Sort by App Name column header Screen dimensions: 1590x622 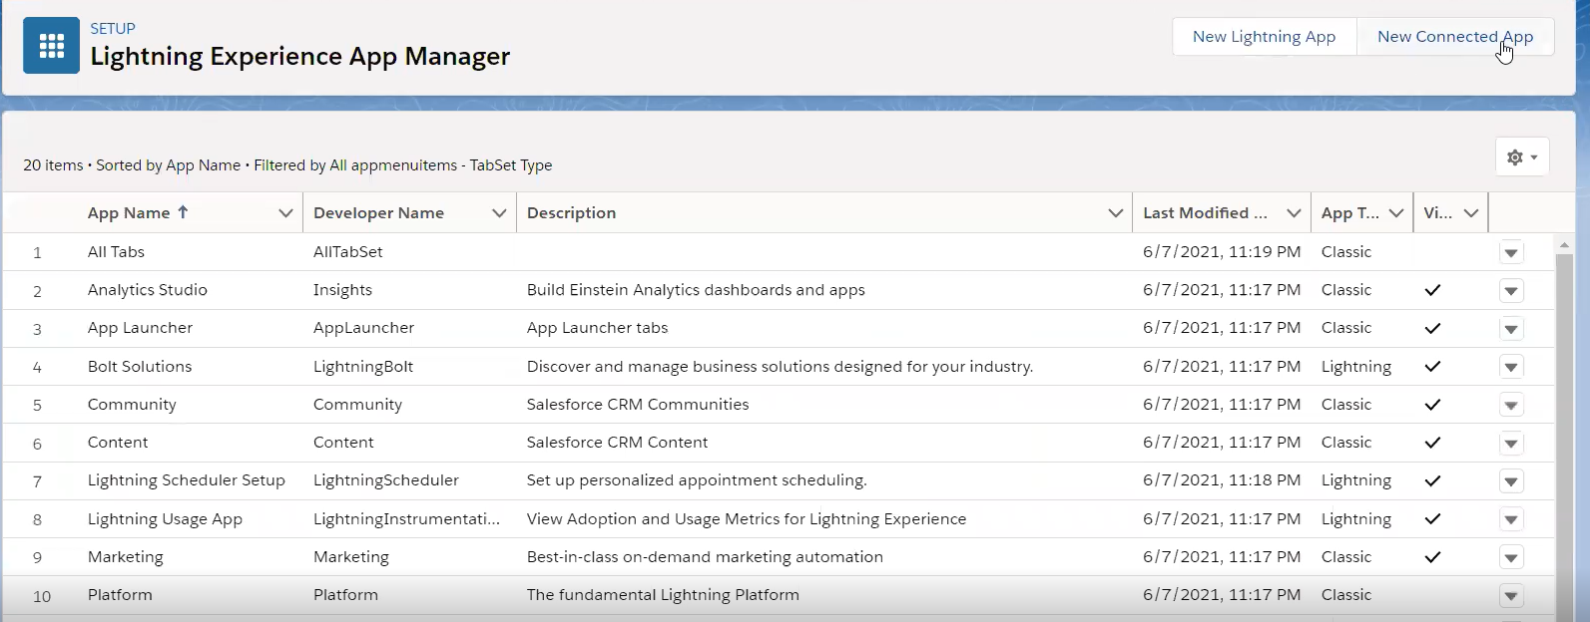click(x=138, y=212)
